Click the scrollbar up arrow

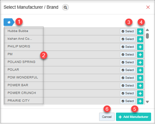(147, 30)
